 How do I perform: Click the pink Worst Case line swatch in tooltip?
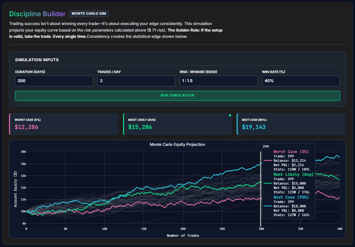268,161
